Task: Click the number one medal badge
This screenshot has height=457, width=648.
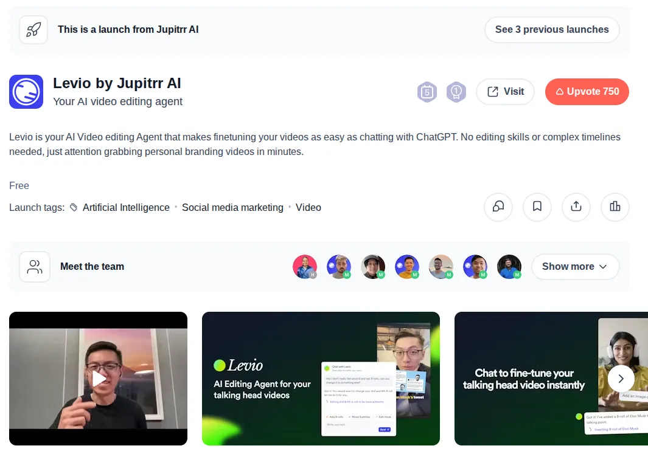Action: pyautogui.click(x=456, y=92)
